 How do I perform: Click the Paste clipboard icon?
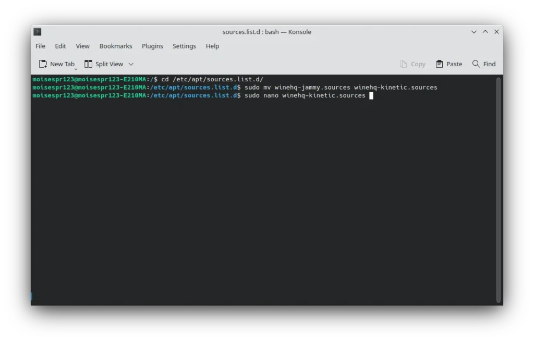440,64
